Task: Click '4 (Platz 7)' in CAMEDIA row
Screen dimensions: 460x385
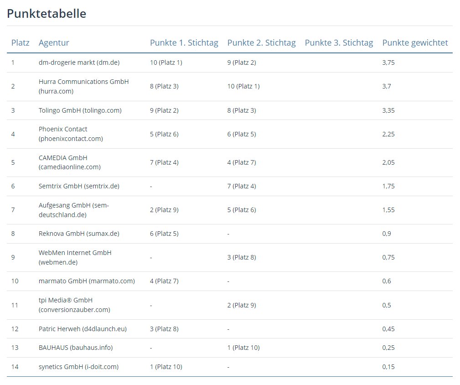Action: (242, 162)
